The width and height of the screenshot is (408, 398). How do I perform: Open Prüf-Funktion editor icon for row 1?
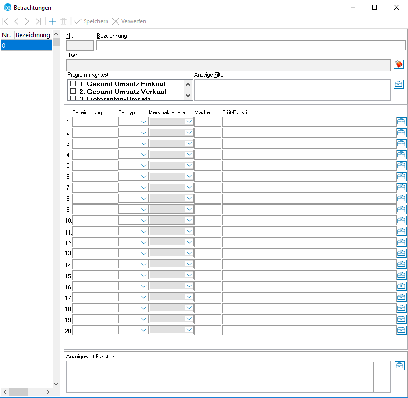point(401,122)
